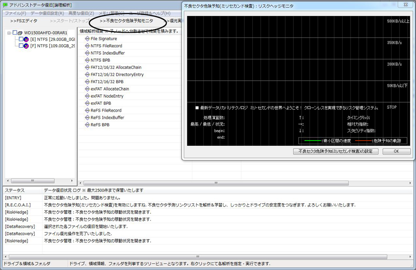The height and width of the screenshot is (270, 416).
Task: Collapse the WD1500AHFD-00RAR1 tree node
Action: (x=9, y=33)
